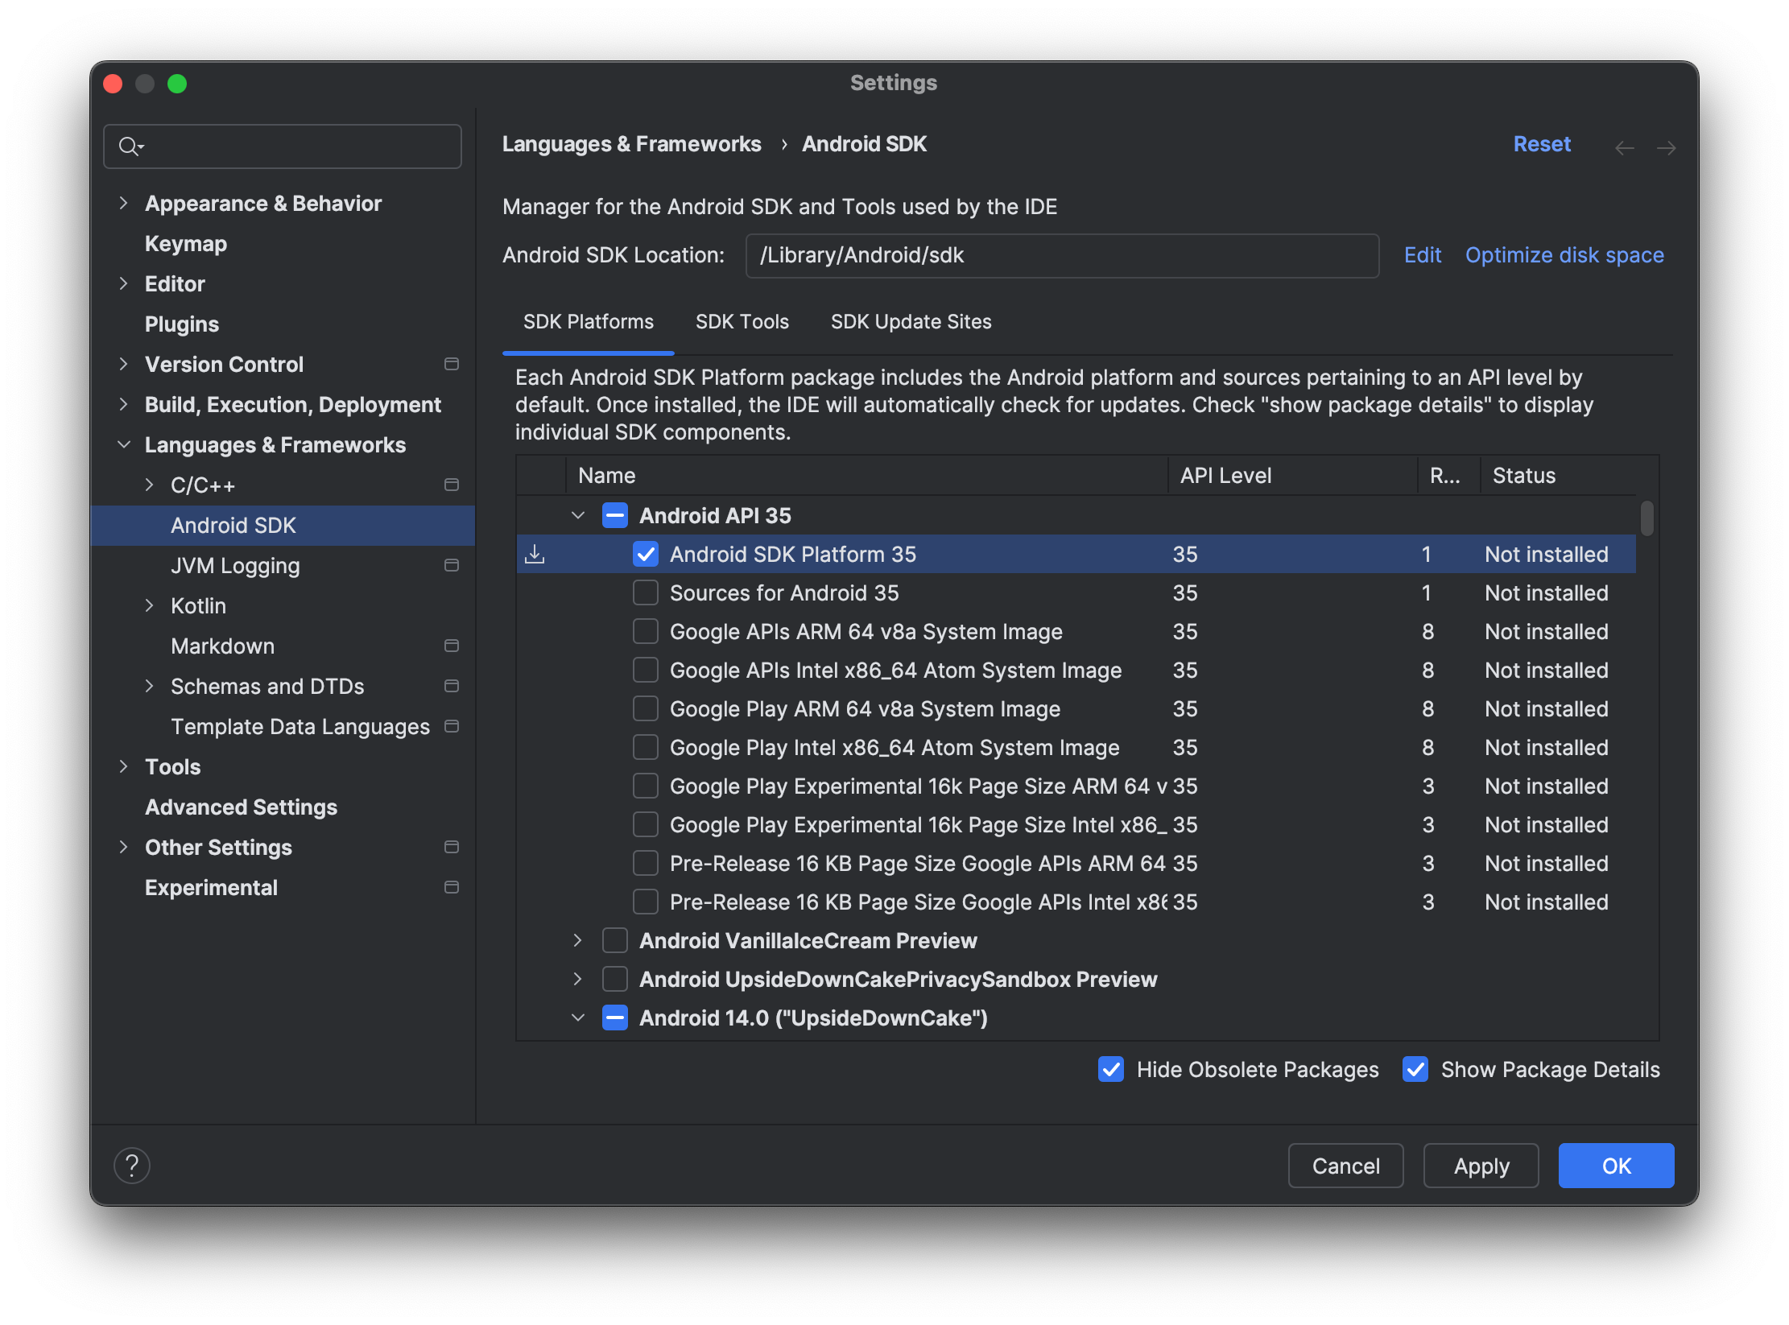Toggle Show Package Details checkbox

tap(1415, 1071)
